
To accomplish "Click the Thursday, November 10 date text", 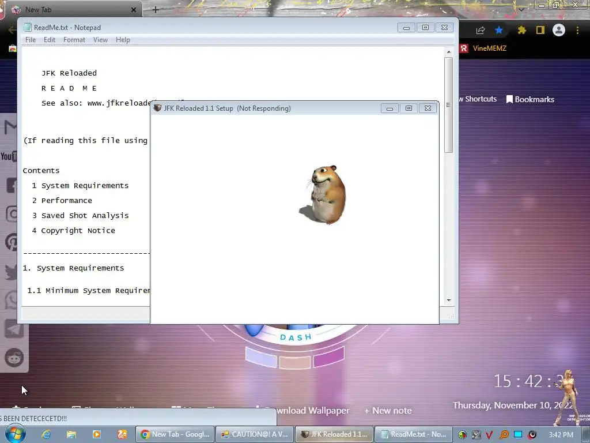I will point(512,406).
